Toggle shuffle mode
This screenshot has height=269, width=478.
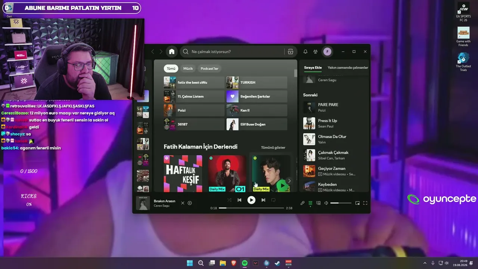[229, 200]
